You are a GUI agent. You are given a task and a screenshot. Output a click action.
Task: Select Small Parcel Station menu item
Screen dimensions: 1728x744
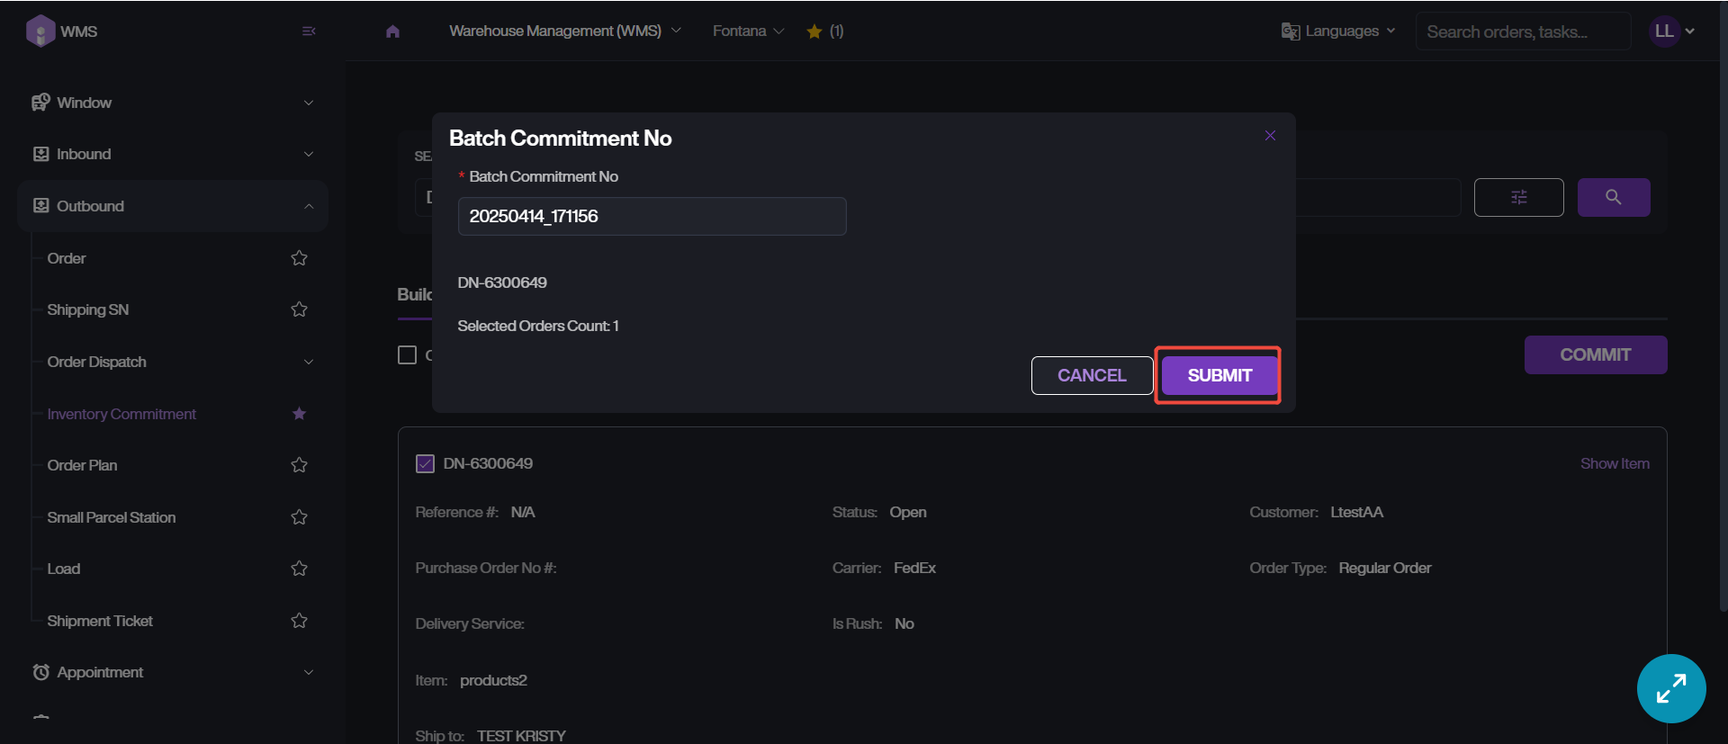pos(112,517)
